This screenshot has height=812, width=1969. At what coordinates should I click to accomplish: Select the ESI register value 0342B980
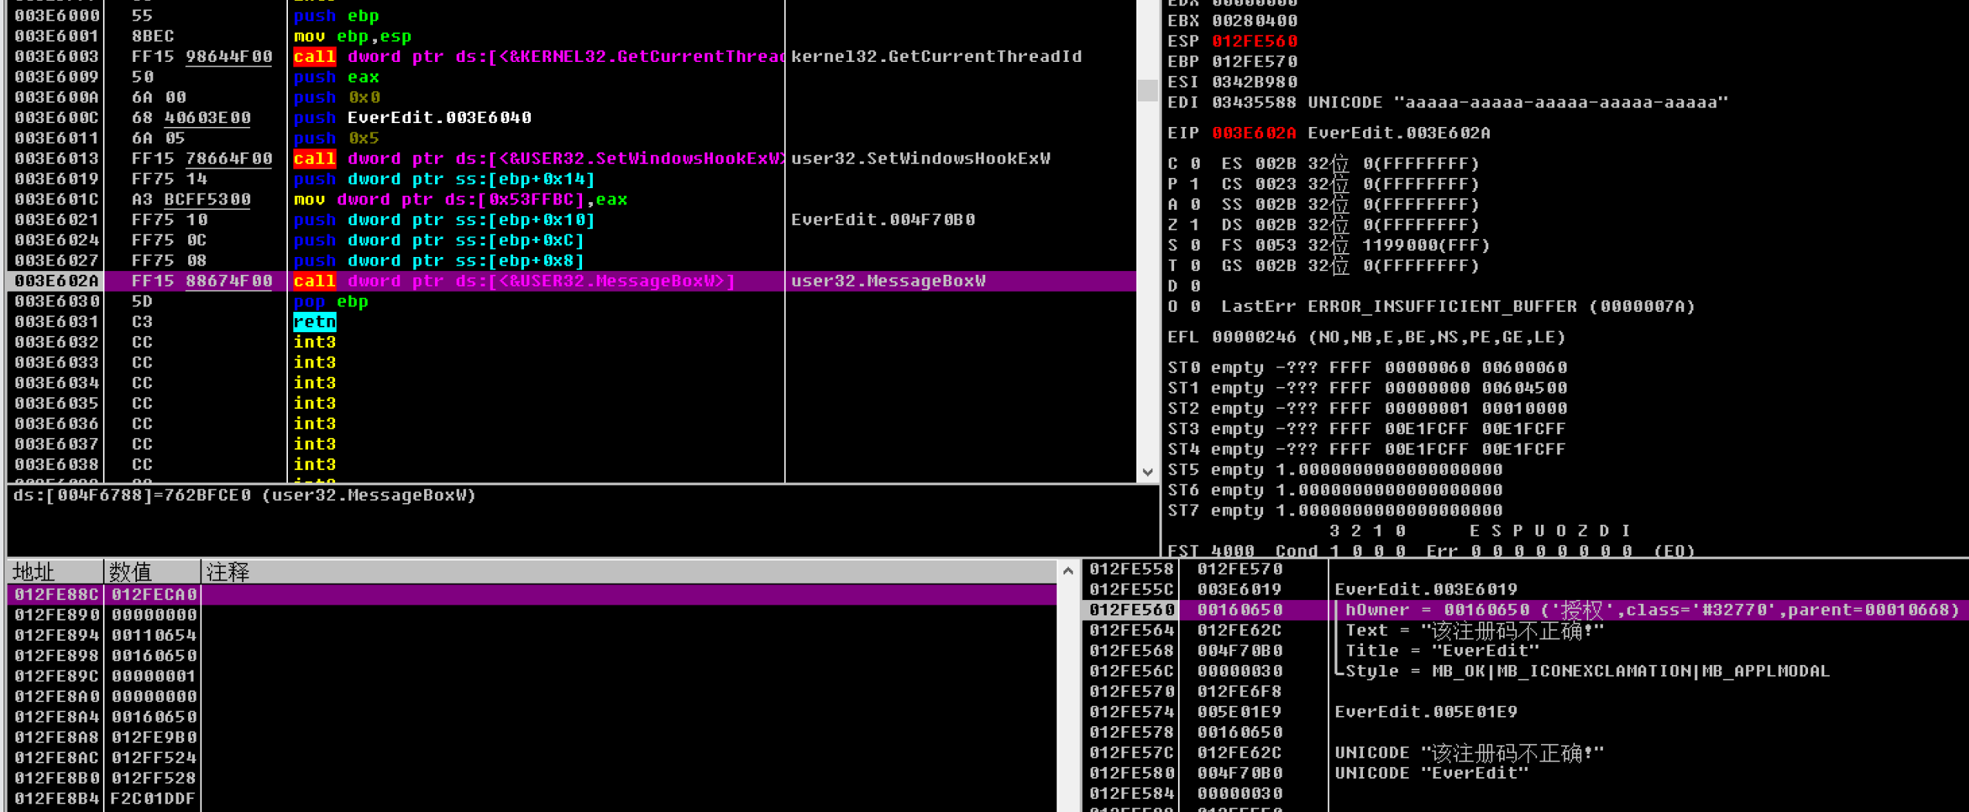click(x=1254, y=82)
